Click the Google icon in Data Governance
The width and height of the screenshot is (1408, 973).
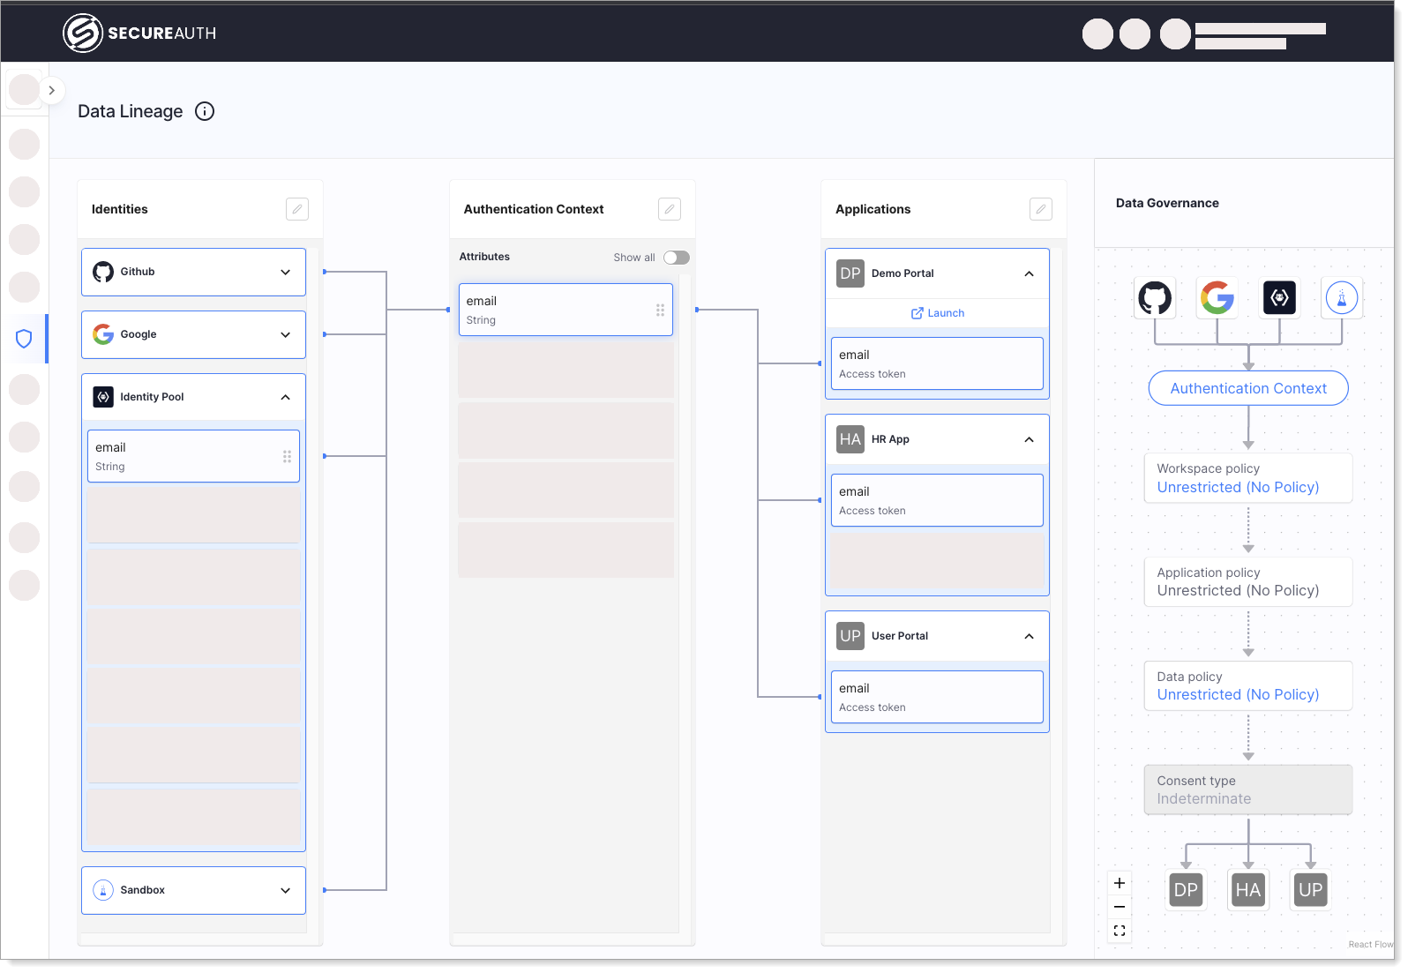tap(1217, 298)
